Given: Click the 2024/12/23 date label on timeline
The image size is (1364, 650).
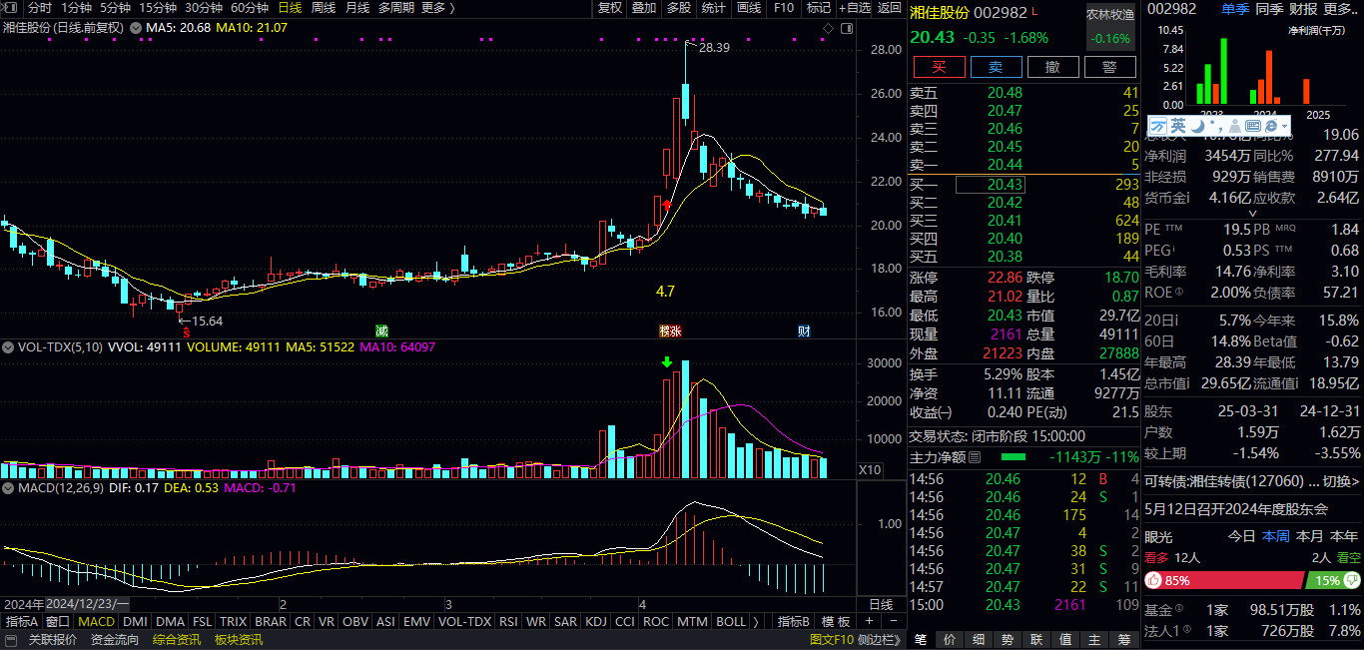Looking at the screenshot, I should (88, 604).
